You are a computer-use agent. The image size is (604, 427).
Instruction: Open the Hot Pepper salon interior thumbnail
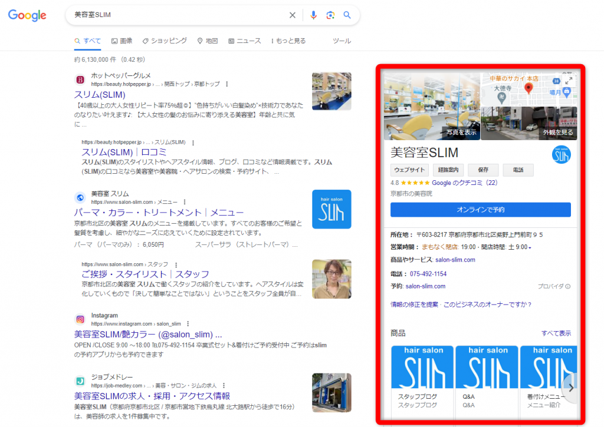tap(331, 91)
